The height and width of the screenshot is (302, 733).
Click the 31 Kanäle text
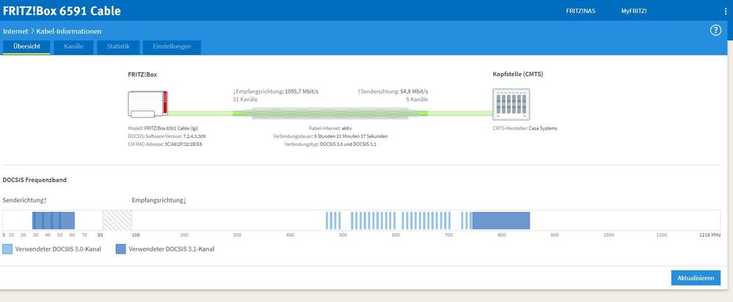(x=245, y=100)
